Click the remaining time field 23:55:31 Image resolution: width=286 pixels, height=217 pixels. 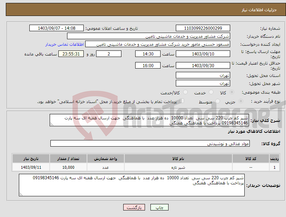[71, 54]
